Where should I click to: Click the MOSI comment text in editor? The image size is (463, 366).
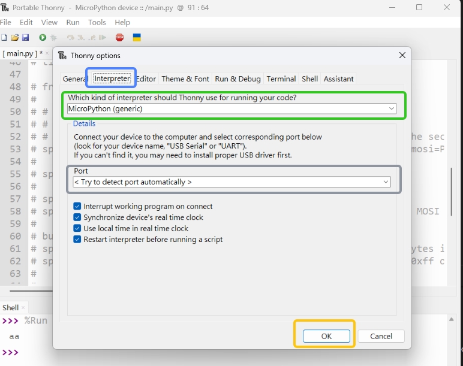(428, 211)
